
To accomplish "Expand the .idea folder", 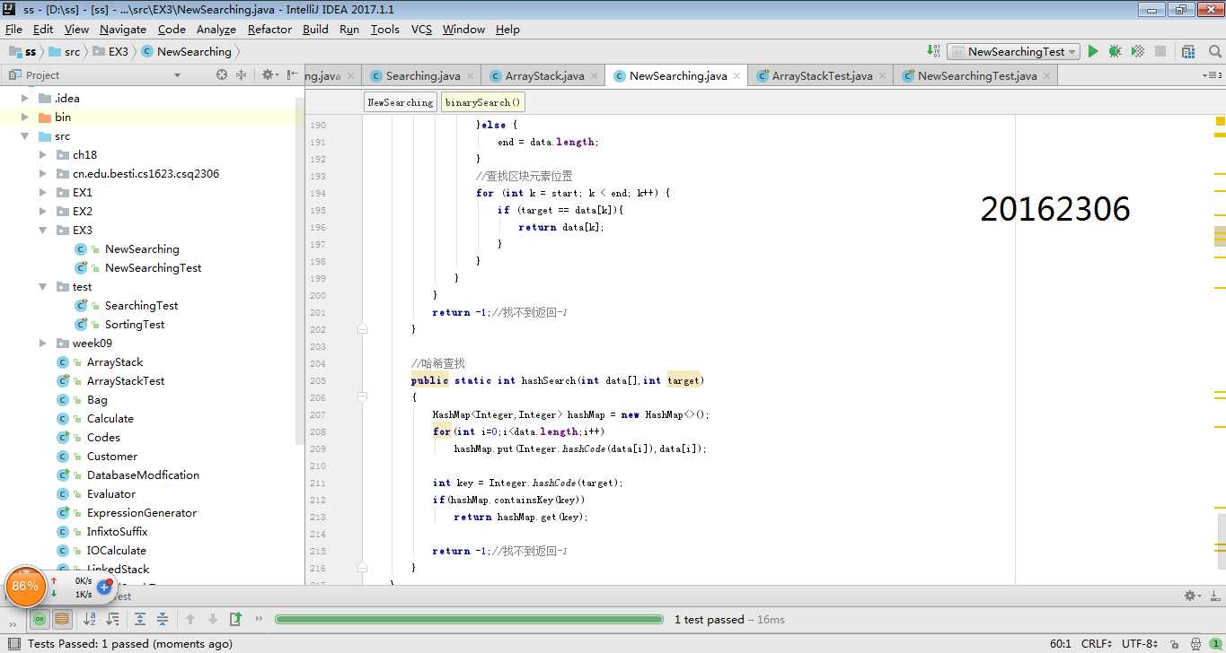I will click(24, 99).
